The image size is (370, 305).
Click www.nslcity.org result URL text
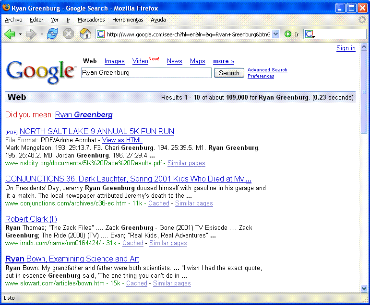click(x=84, y=163)
